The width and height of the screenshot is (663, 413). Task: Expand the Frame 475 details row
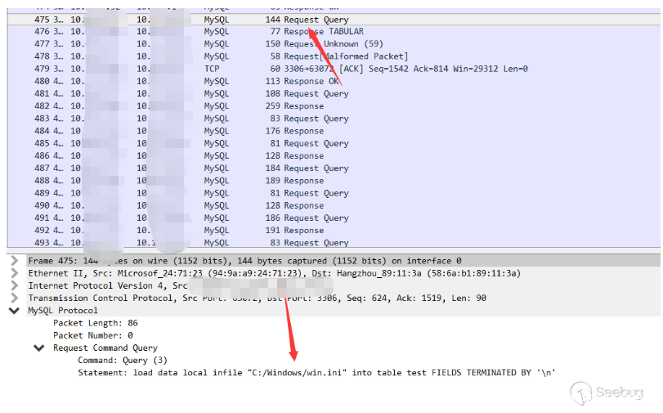tap(14, 261)
